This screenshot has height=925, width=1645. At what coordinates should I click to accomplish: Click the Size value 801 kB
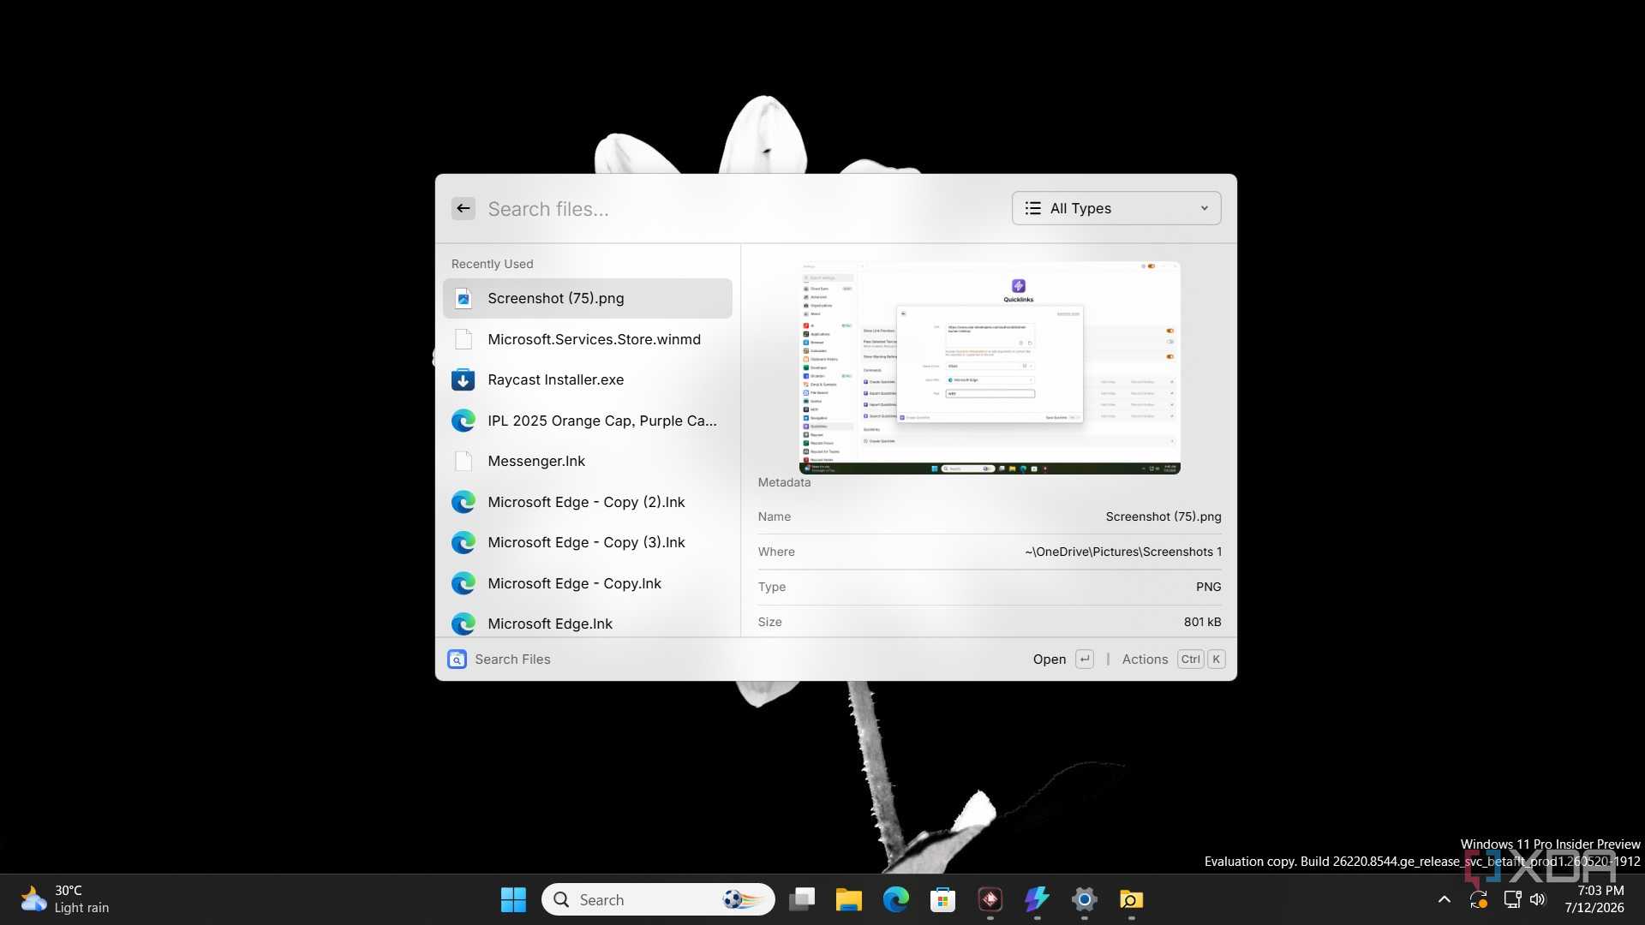tap(1203, 622)
